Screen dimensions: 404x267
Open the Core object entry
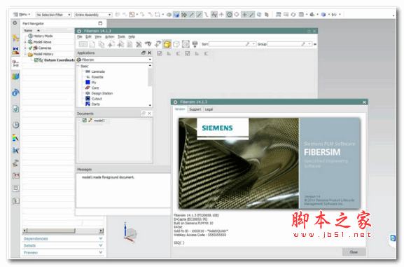point(92,88)
